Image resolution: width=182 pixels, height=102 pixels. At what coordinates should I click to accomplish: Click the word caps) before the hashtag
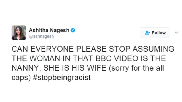tap(21, 78)
